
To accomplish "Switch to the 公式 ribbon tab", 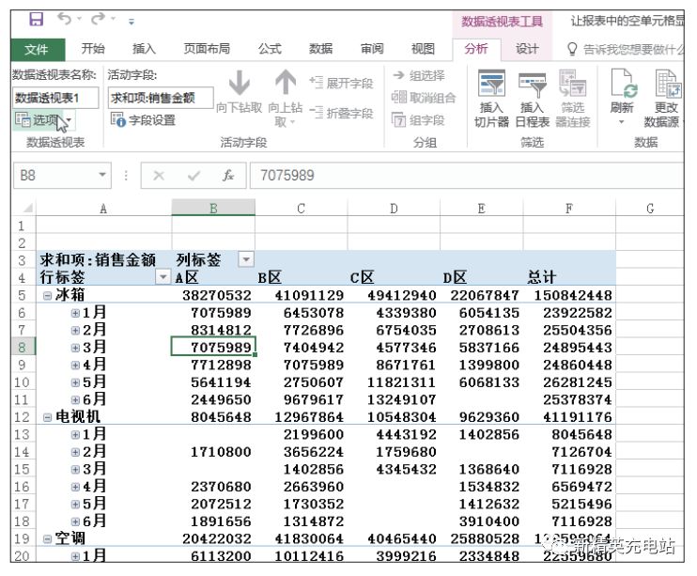I will click(x=270, y=49).
